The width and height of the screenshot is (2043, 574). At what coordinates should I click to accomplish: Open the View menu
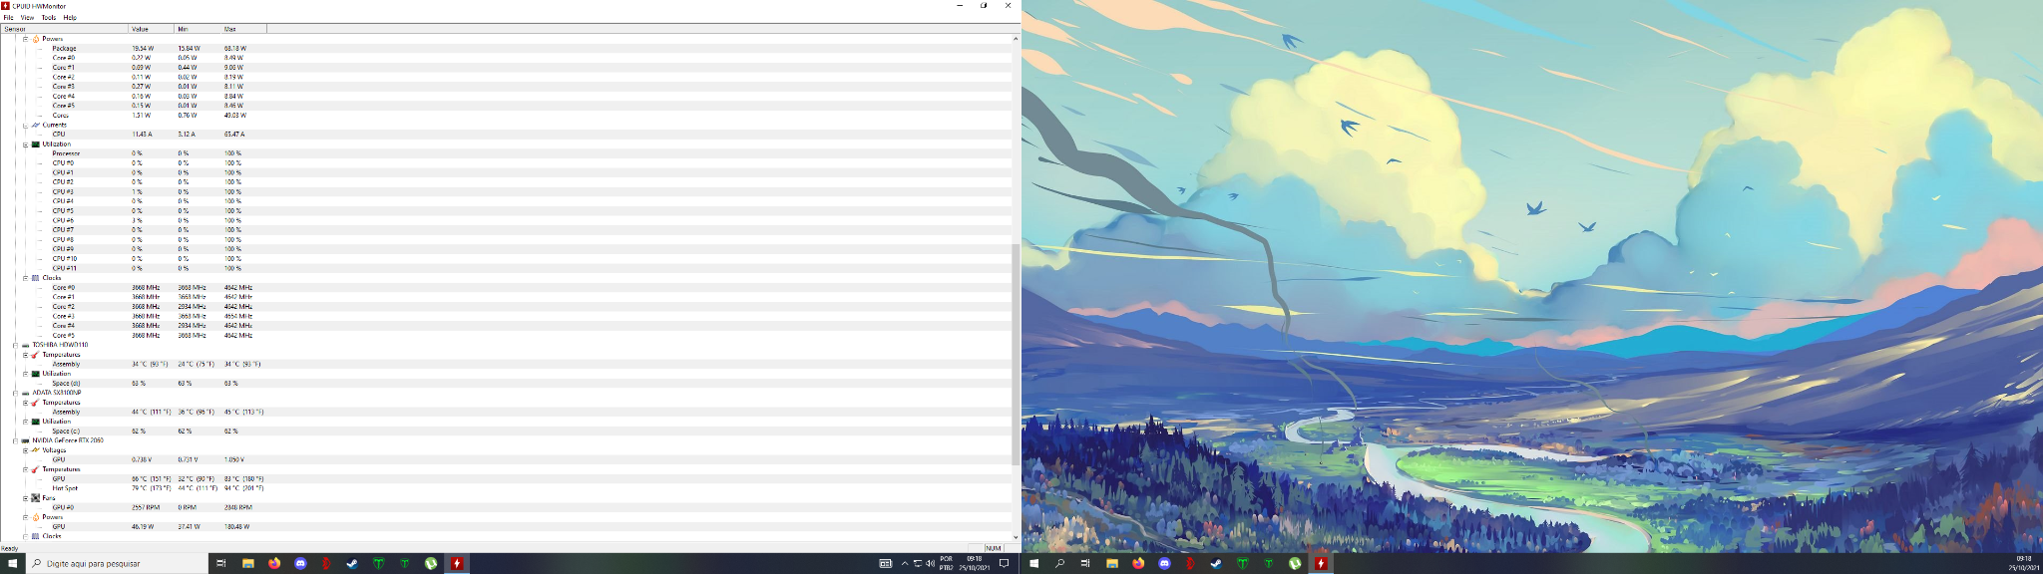coord(27,17)
